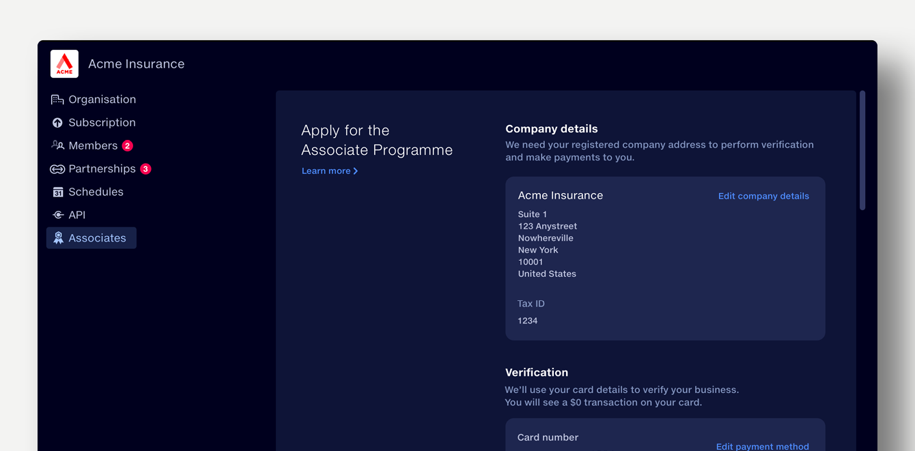Click the Acme Insurance header title

[137, 64]
